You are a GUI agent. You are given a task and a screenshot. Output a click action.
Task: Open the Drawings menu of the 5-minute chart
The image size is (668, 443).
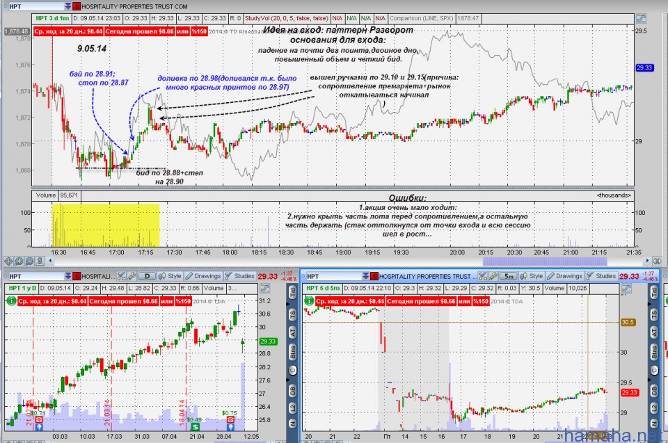pyautogui.click(x=565, y=276)
